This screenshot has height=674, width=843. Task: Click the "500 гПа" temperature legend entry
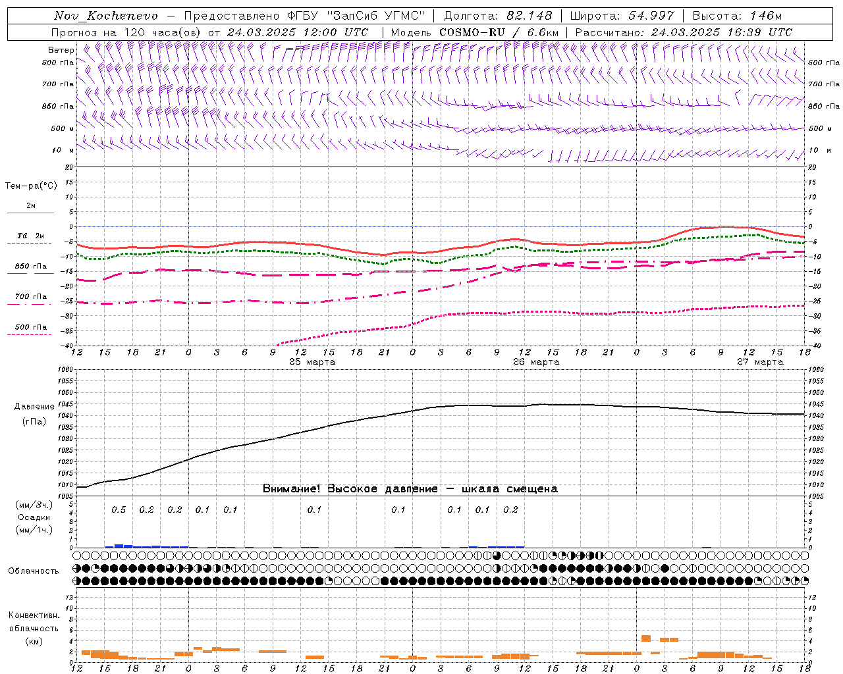tap(31, 327)
